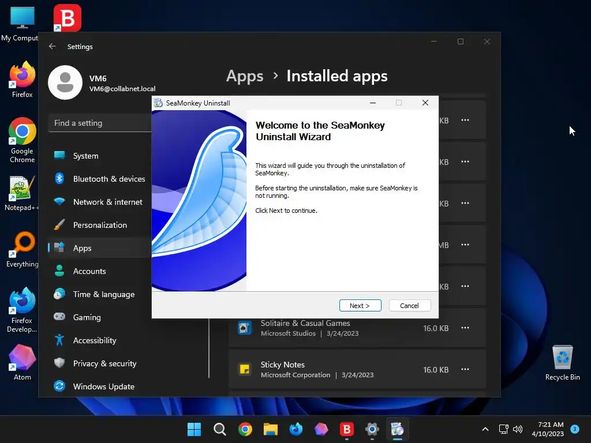This screenshot has width=591, height=443.
Task: Open Bitdefender desktop shortcut
Action: click(x=68, y=18)
